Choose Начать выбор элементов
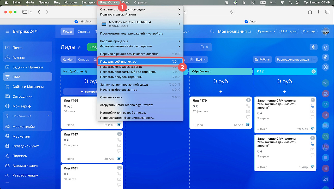Viewport: 334px width, 189px height. pyautogui.click(x=140, y=90)
